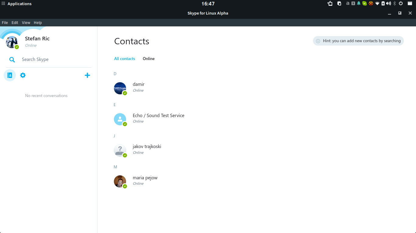This screenshot has width=416, height=233.
Task: Open the volume speaker indicator
Action: [x=389, y=3]
